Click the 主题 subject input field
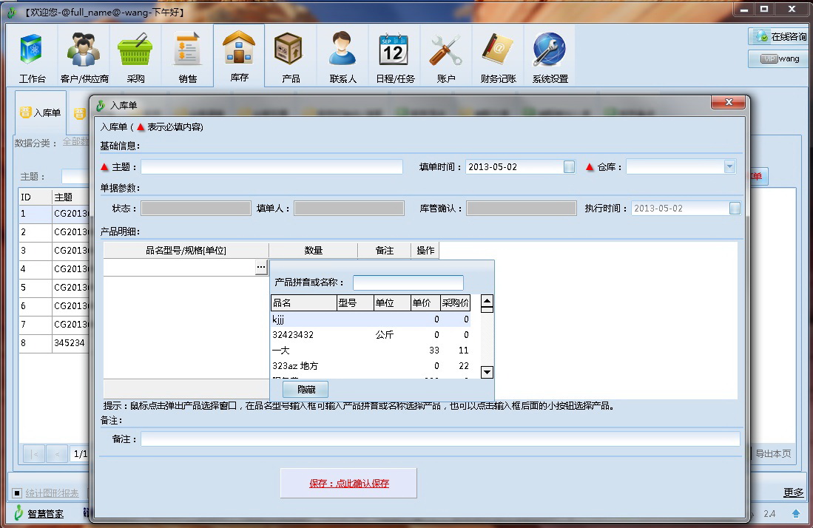The image size is (813, 528). pos(271,167)
